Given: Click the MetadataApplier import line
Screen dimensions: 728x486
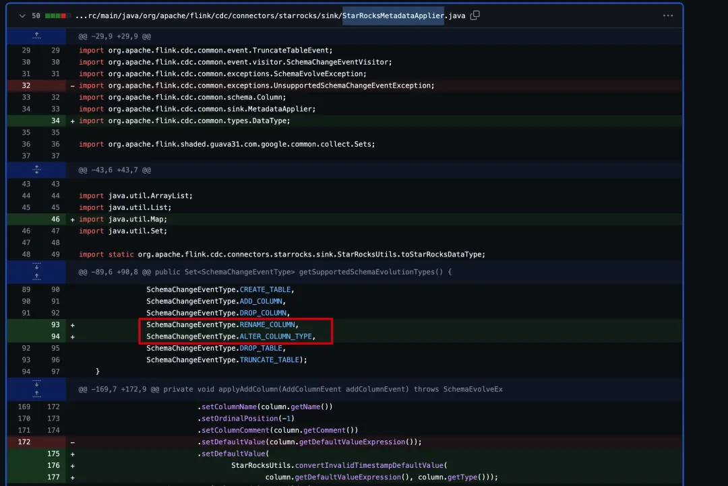Looking at the screenshot, I should pos(198,109).
